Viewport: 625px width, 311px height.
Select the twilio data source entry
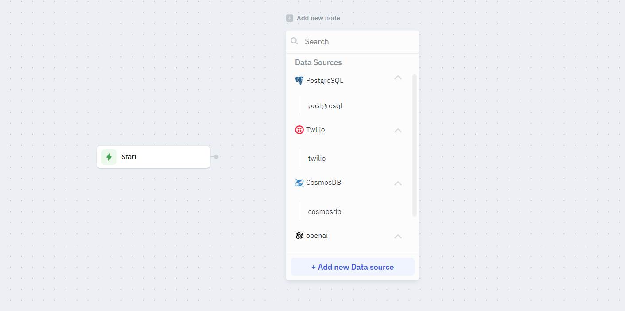(317, 159)
